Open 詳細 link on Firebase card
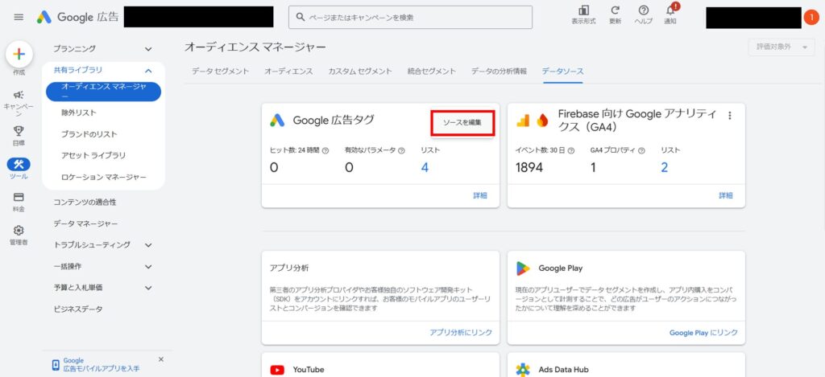Viewport: 825px width, 377px height. tap(726, 195)
